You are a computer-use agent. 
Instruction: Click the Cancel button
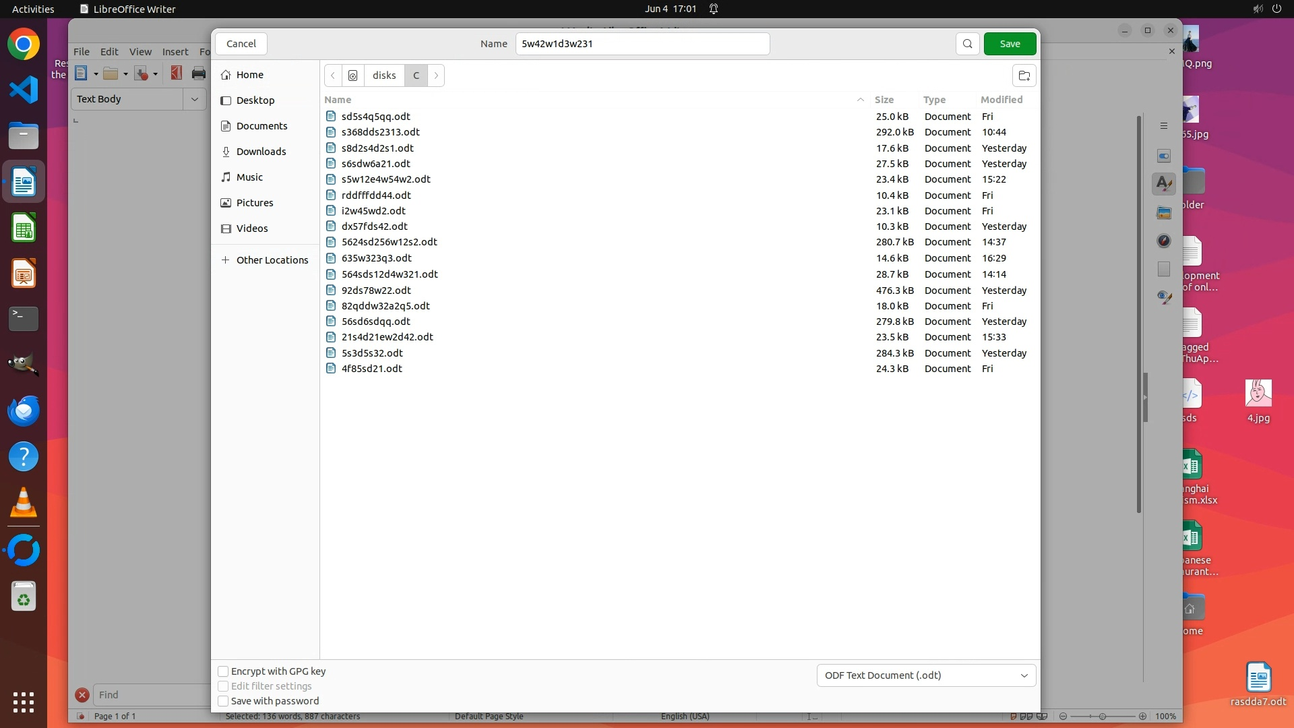(241, 44)
